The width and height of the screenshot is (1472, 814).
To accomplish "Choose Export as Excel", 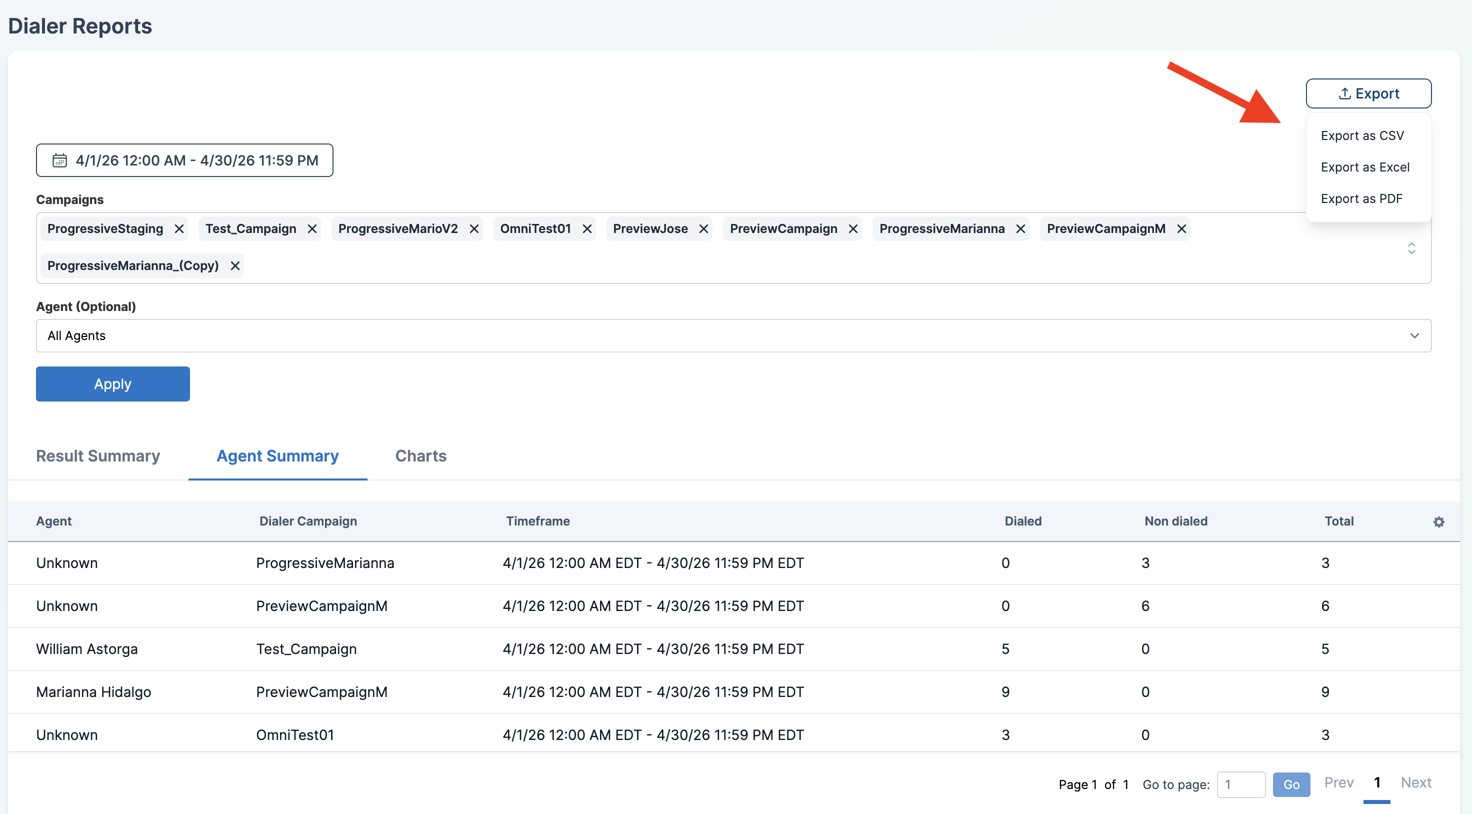I will point(1364,167).
